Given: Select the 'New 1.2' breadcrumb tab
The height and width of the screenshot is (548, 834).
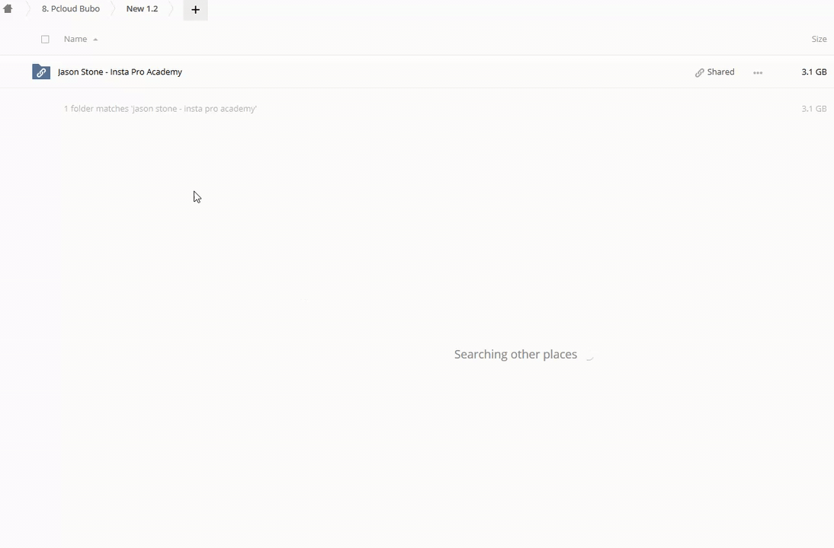Looking at the screenshot, I should 142,9.
